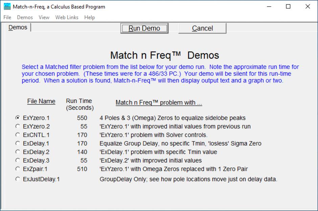The width and height of the screenshot is (318, 211).
Task: Click the Match-n-Freq app icon in title bar
Action: click(x=7, y=7)
